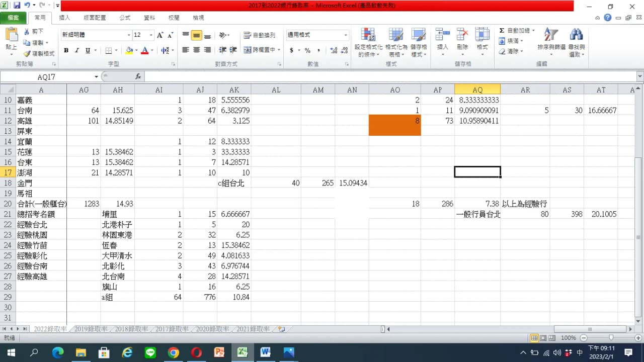This screenshot has height=362, width=644.
Task: Click the insert function fx button
Action: click(138, 77)
